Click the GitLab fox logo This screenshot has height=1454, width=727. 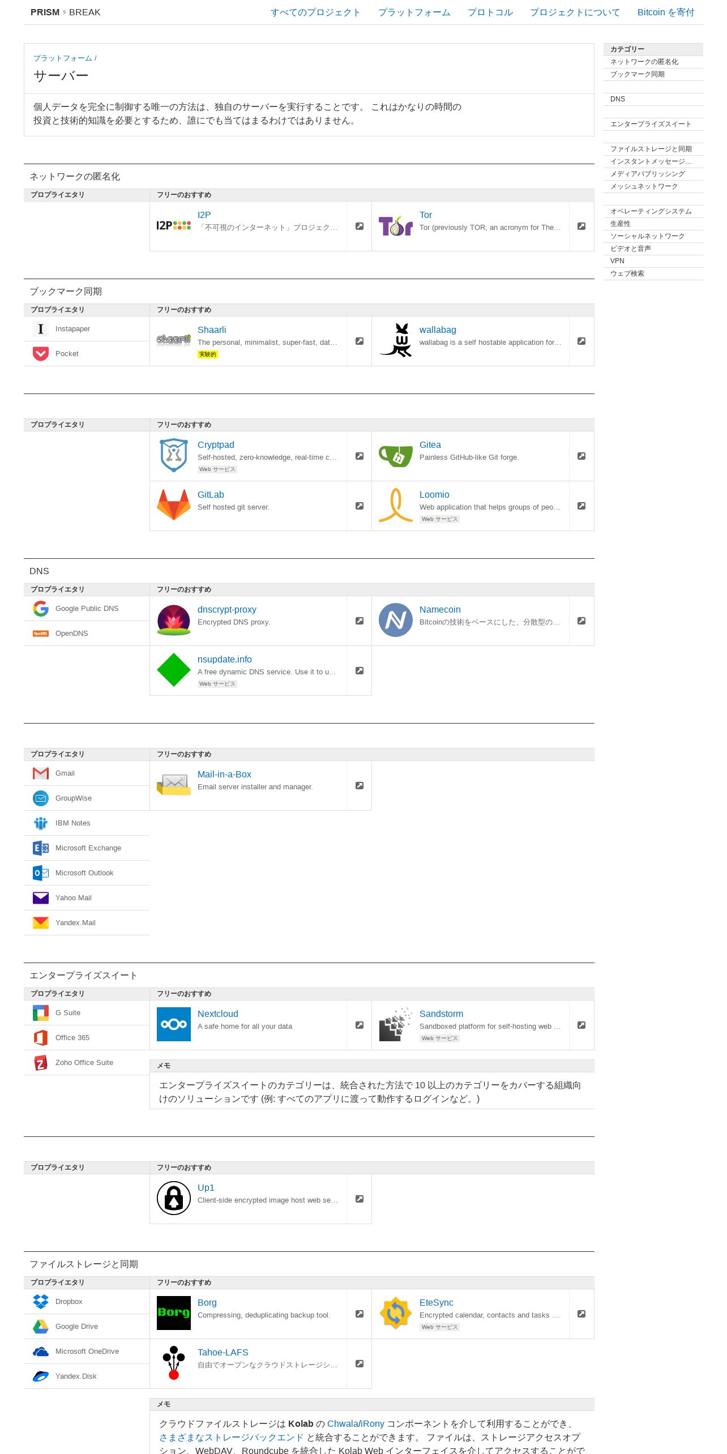point(173,505)
